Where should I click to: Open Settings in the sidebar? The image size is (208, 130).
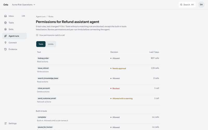(15, 123)
